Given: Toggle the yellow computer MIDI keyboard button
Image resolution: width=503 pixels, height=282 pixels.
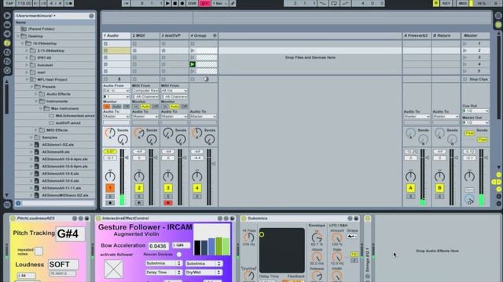Looking at the screenshot, I should [436, 3].
